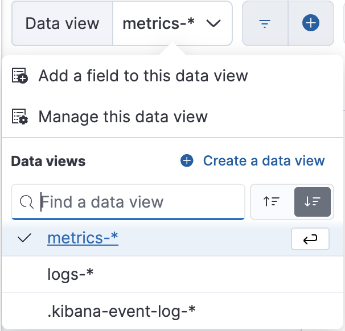Viewport: 345px width, 331px height.
Task: Click the Create a data view link
Action: coord(264,160)
